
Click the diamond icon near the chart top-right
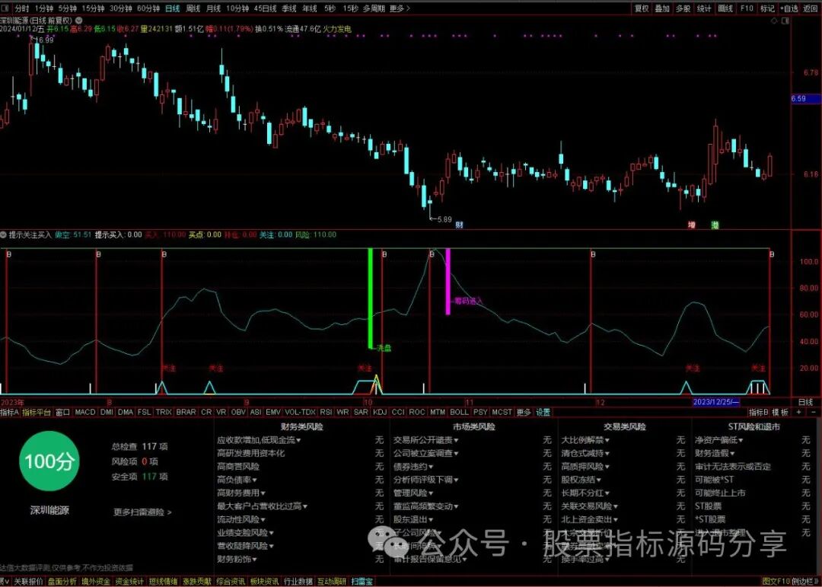click(x=774, y=21)
